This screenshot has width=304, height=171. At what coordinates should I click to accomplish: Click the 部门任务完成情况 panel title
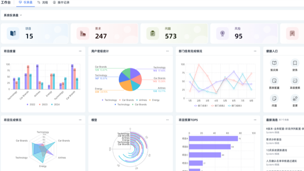[x=190, y=51]
